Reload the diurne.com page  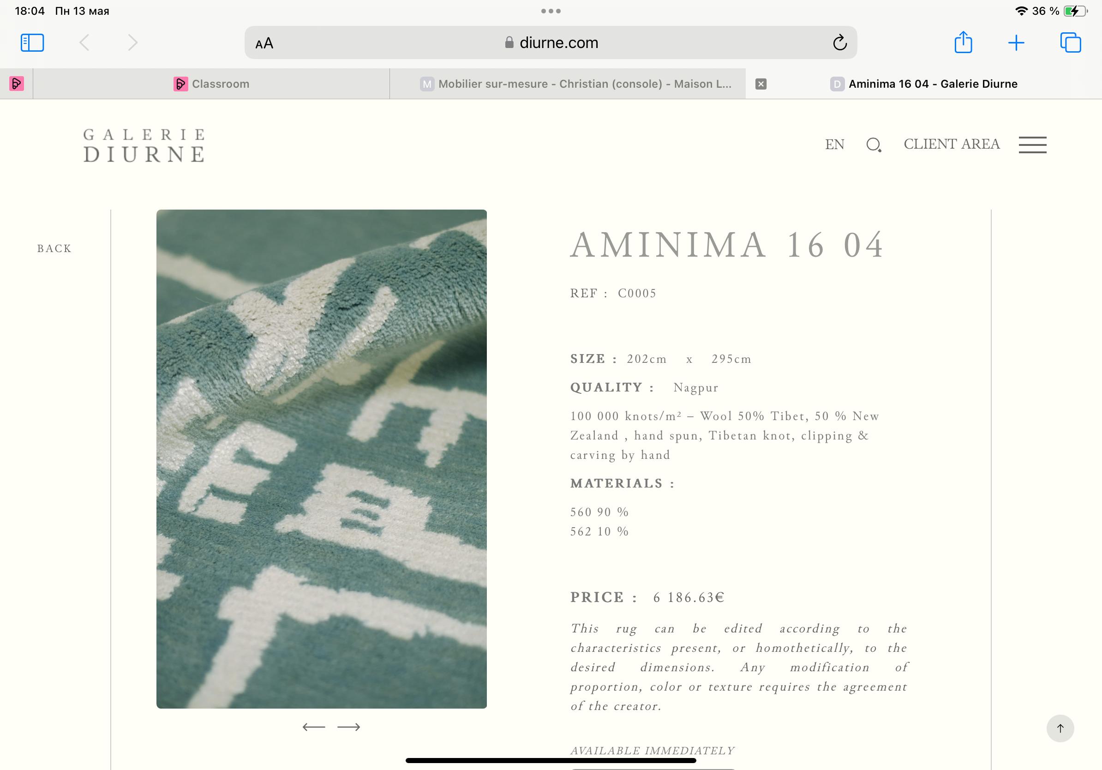(839, 43)
